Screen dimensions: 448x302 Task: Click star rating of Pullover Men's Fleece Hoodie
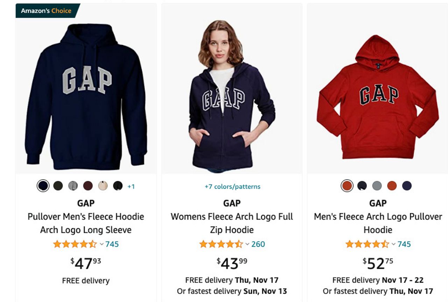tap(75, 244)
